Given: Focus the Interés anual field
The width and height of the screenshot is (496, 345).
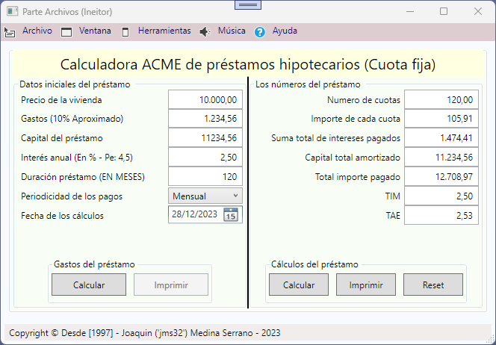Looking at the screenshot, I should (205, 157).
